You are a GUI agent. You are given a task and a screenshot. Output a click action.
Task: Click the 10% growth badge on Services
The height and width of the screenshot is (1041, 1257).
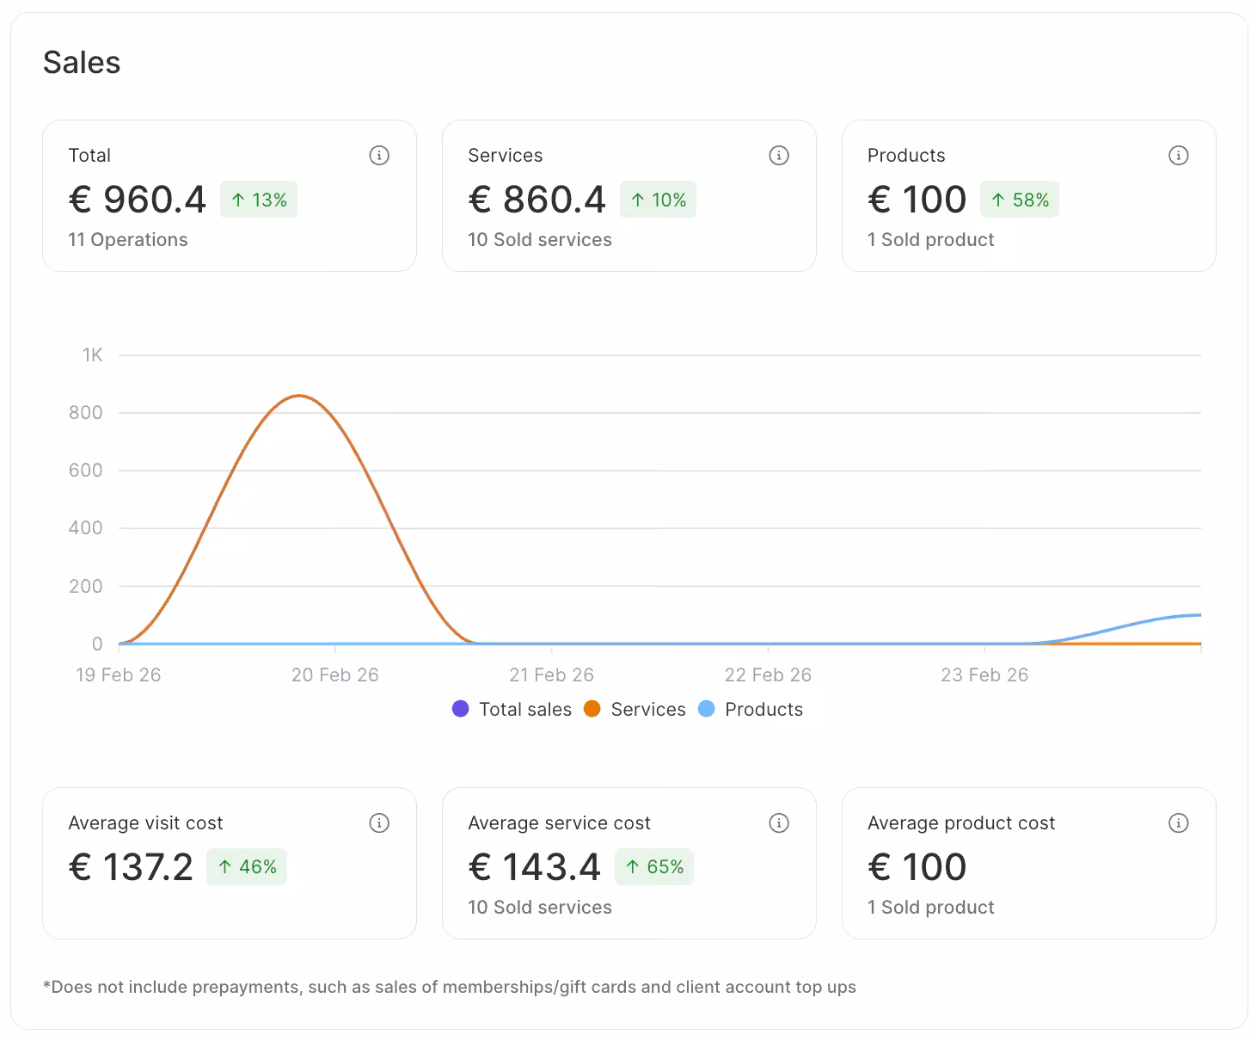coord(658,200)
